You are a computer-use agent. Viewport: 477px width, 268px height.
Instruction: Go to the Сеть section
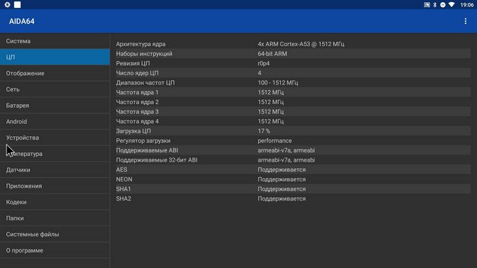click(55, 89)
